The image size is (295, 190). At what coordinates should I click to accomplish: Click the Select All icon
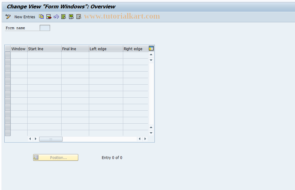(x=63, y=17)
